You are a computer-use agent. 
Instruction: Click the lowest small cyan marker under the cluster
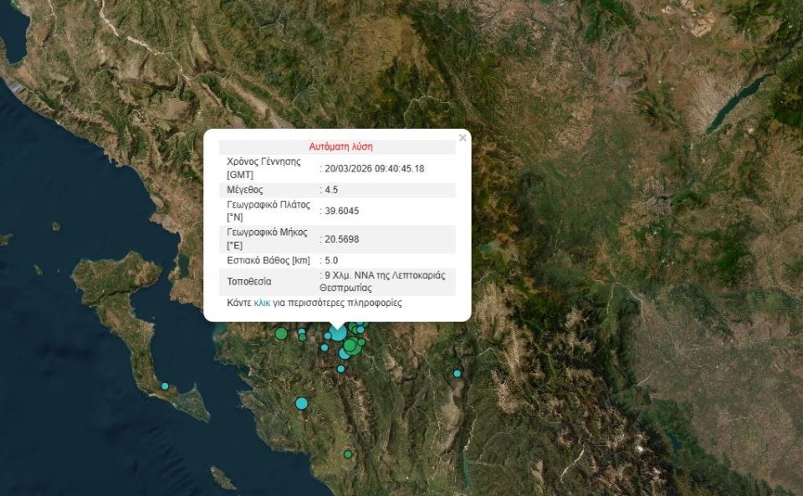[x=340, y=368]
